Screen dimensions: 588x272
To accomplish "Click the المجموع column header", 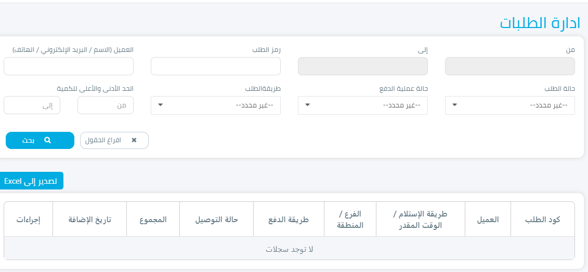I will pyautogui.click(x=153, y=220).
